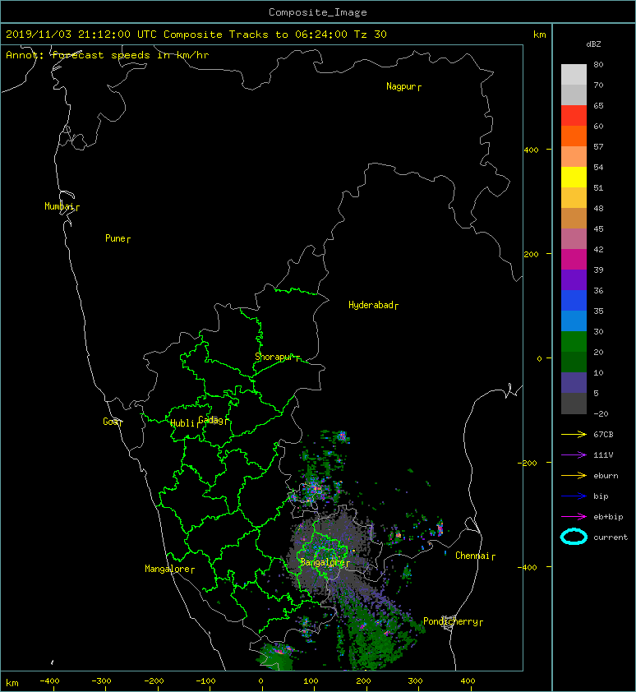The image size is (636, 692).
Task: Select the magenta 39–42 dBZ color swatch
Action: click(x=574, y=260)
